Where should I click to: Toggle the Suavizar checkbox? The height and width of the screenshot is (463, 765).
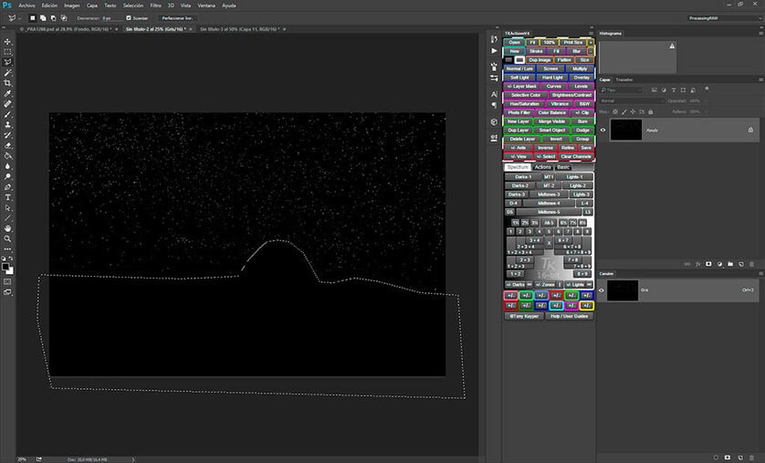(x=129, y=18)
